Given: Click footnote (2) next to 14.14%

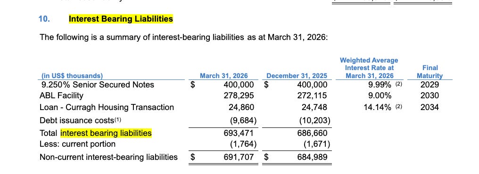Looking at the screenshot, I should tap(399, 107).
